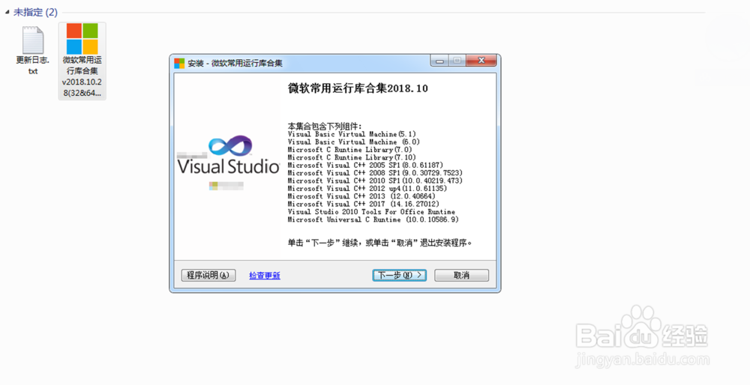Viewport: 750px width, 385px height.
Task: Click the 未指定 (2) group header text
Action: pyautogui.click(x=35, y=13)
